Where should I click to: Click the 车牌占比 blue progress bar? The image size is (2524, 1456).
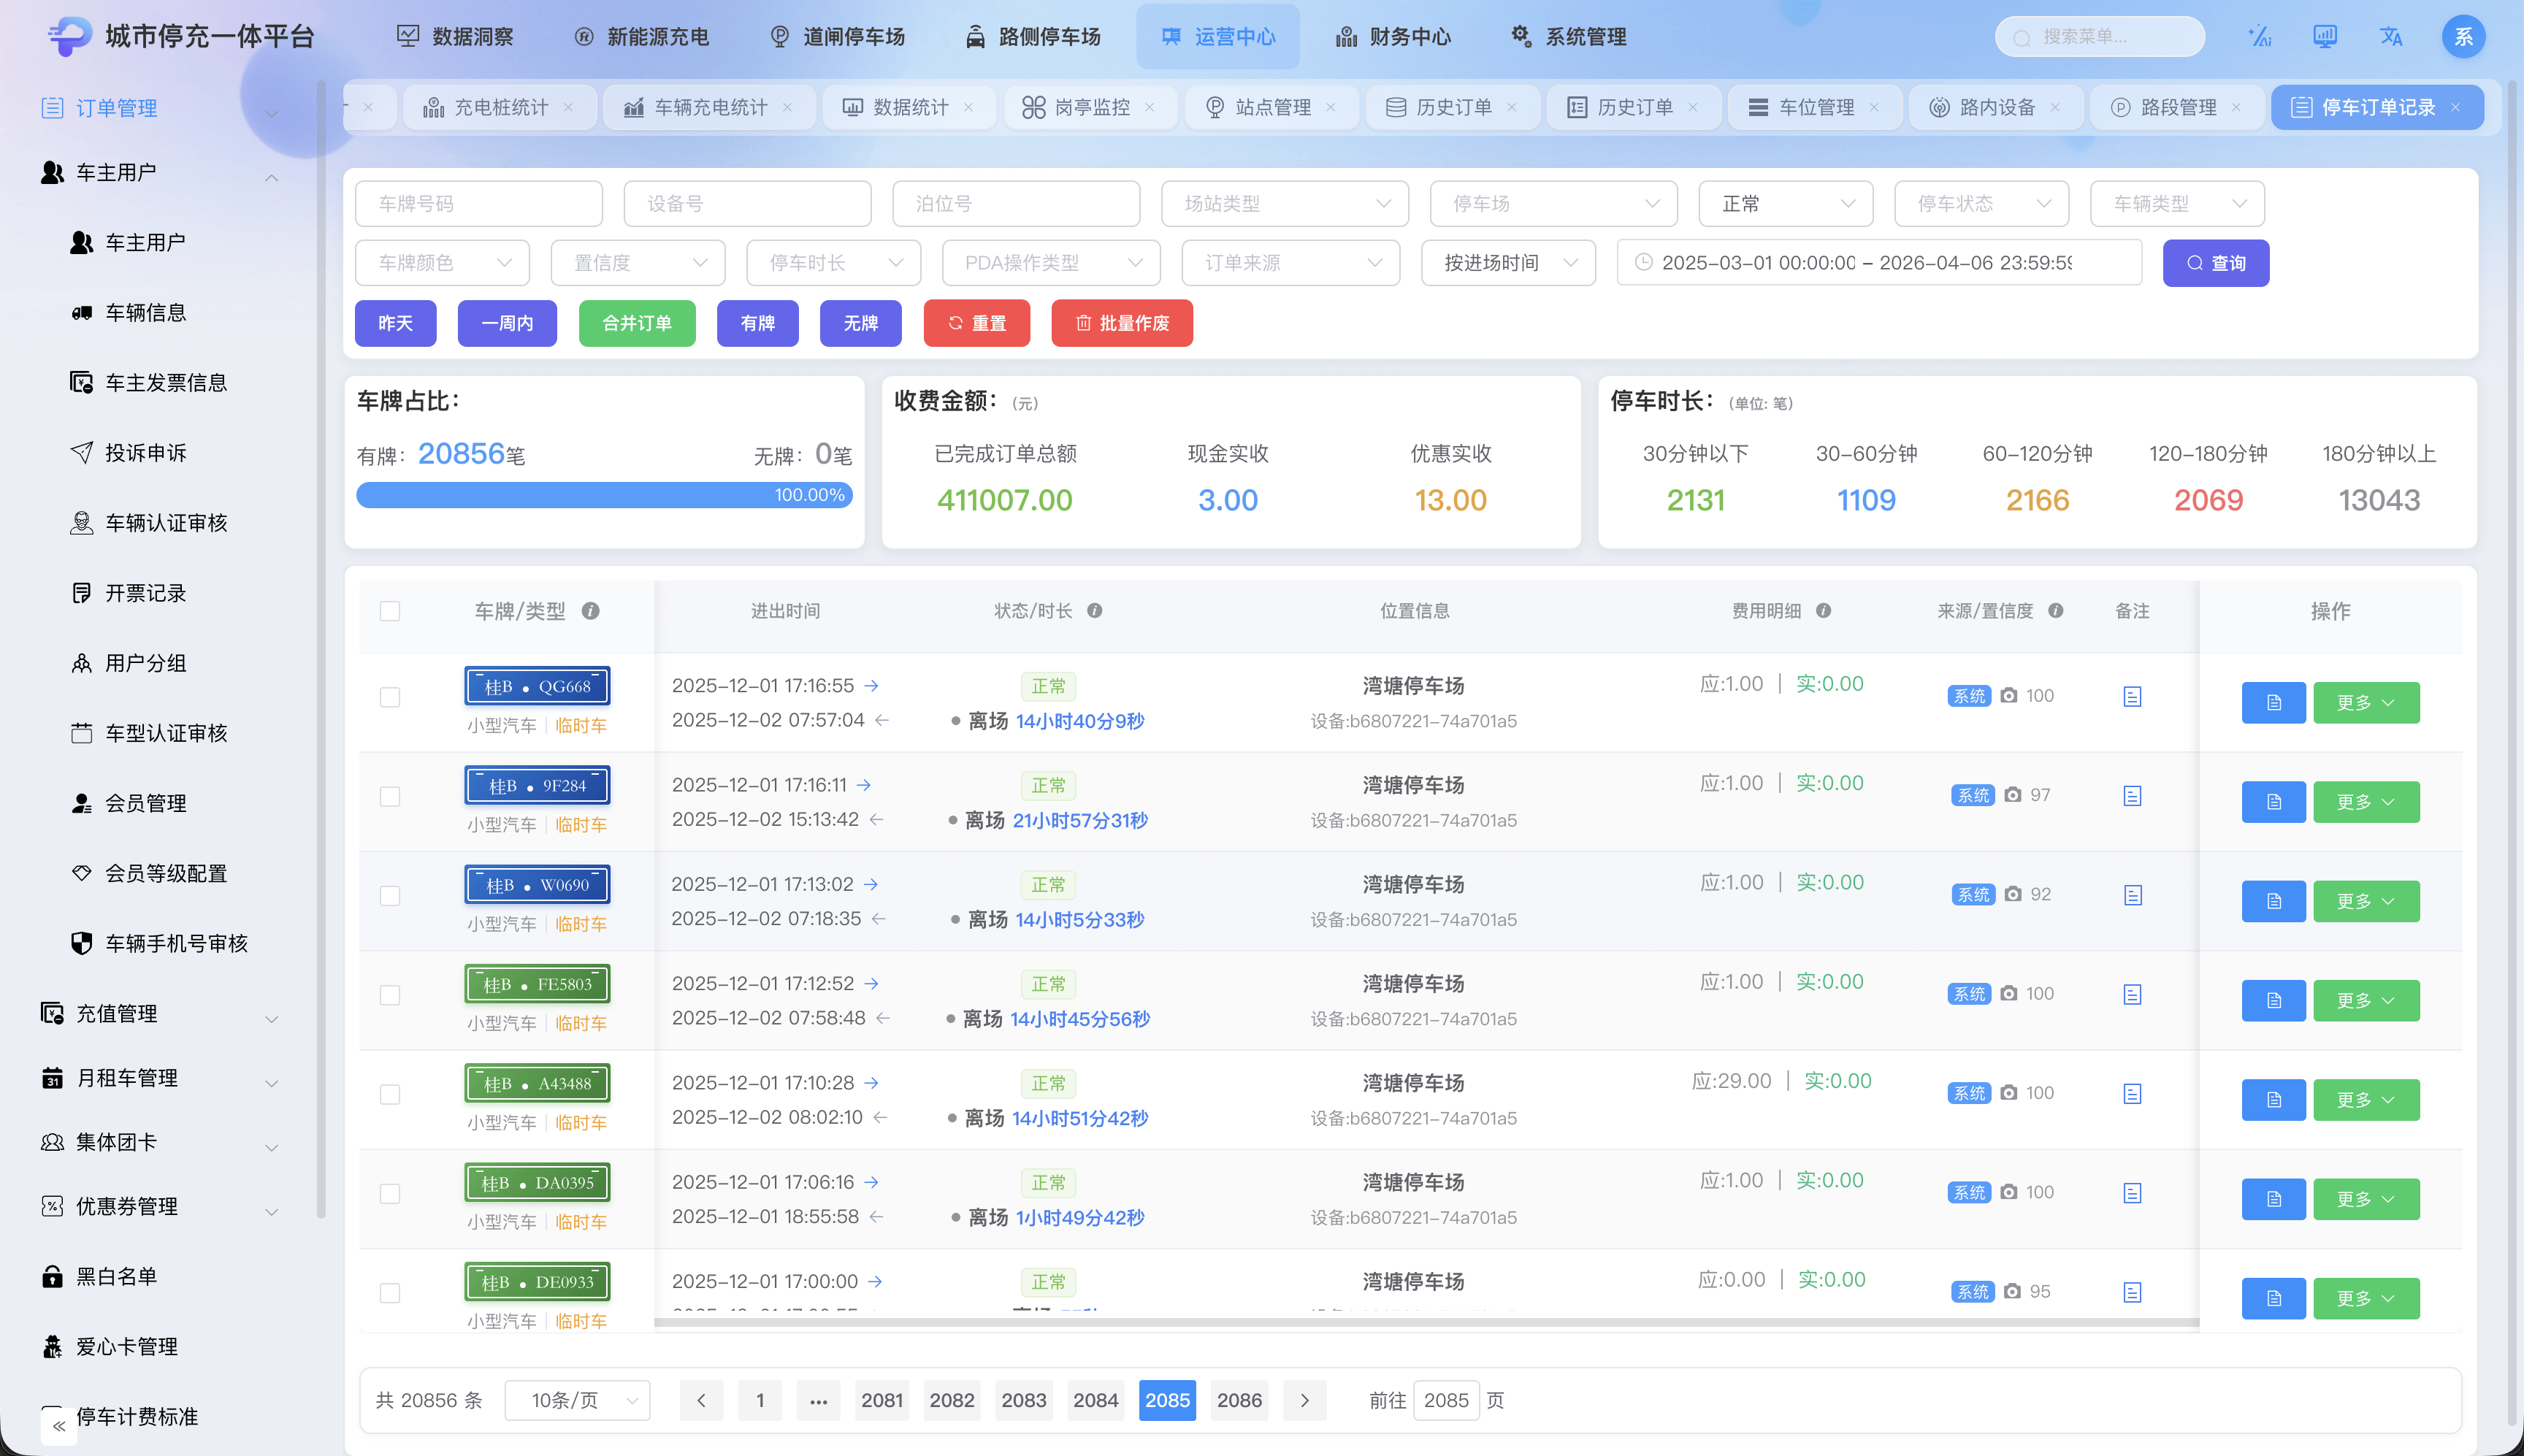click(x=604, y=495)
